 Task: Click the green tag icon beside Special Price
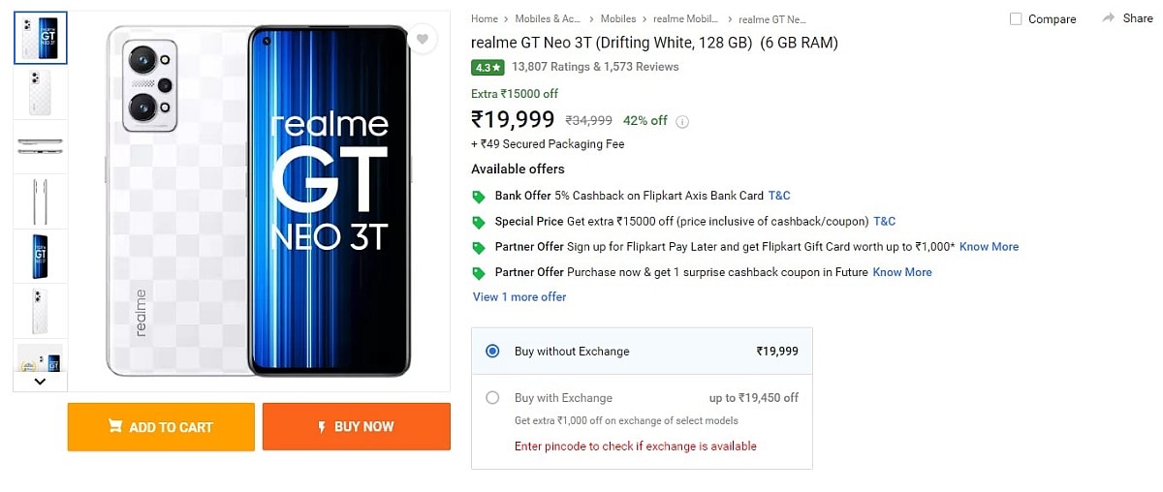[x=478, y=222]
